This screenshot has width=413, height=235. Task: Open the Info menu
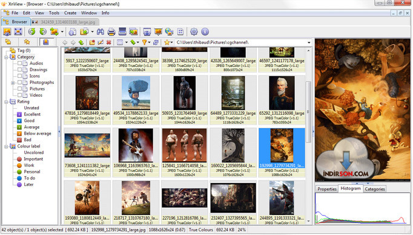[x=105, y=13]
